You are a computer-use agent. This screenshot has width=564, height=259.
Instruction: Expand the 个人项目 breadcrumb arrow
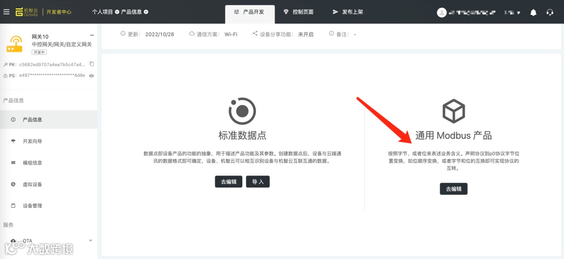(x=117, y=12)
